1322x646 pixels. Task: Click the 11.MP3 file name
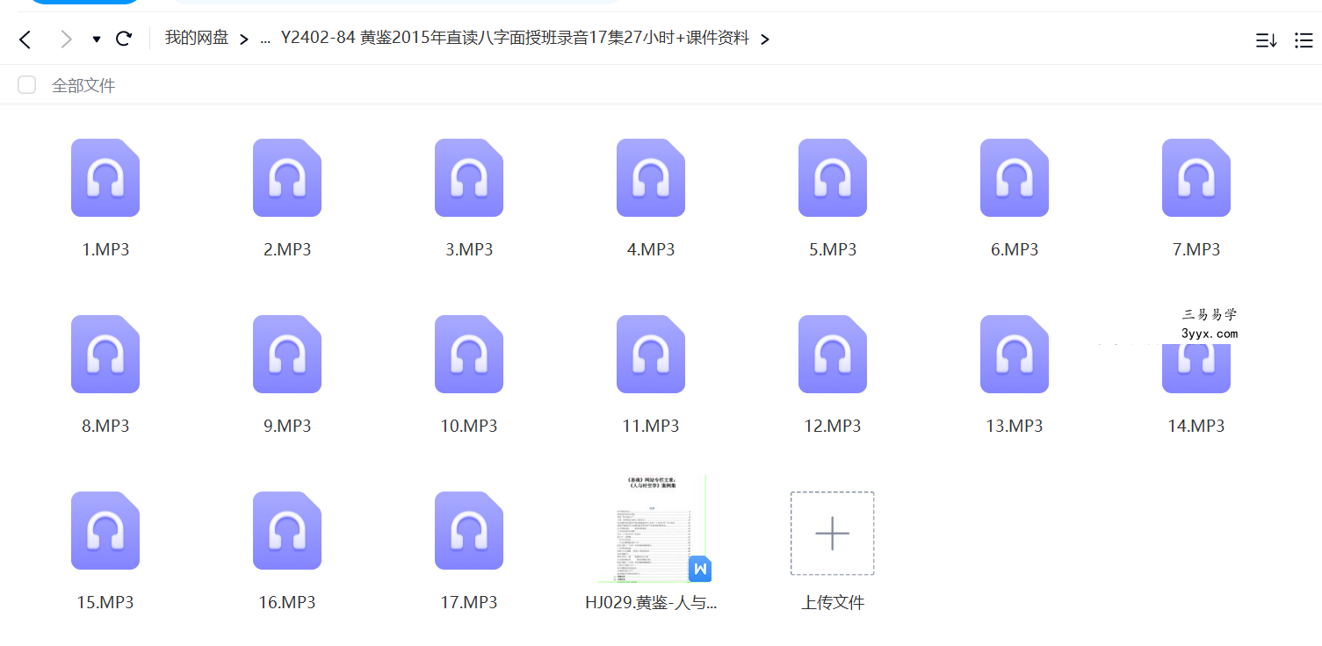[x=651, y=426]
